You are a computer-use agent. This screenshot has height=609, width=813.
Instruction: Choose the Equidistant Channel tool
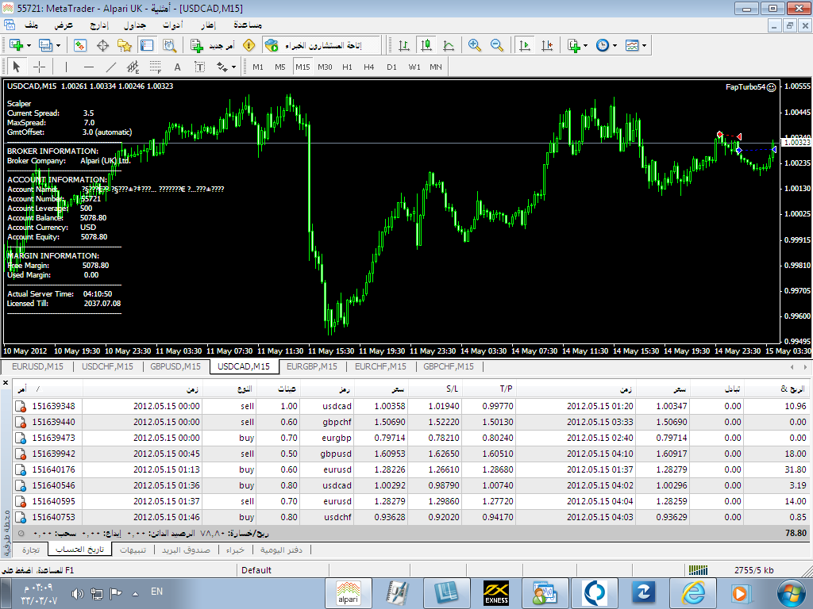[133, 67]
